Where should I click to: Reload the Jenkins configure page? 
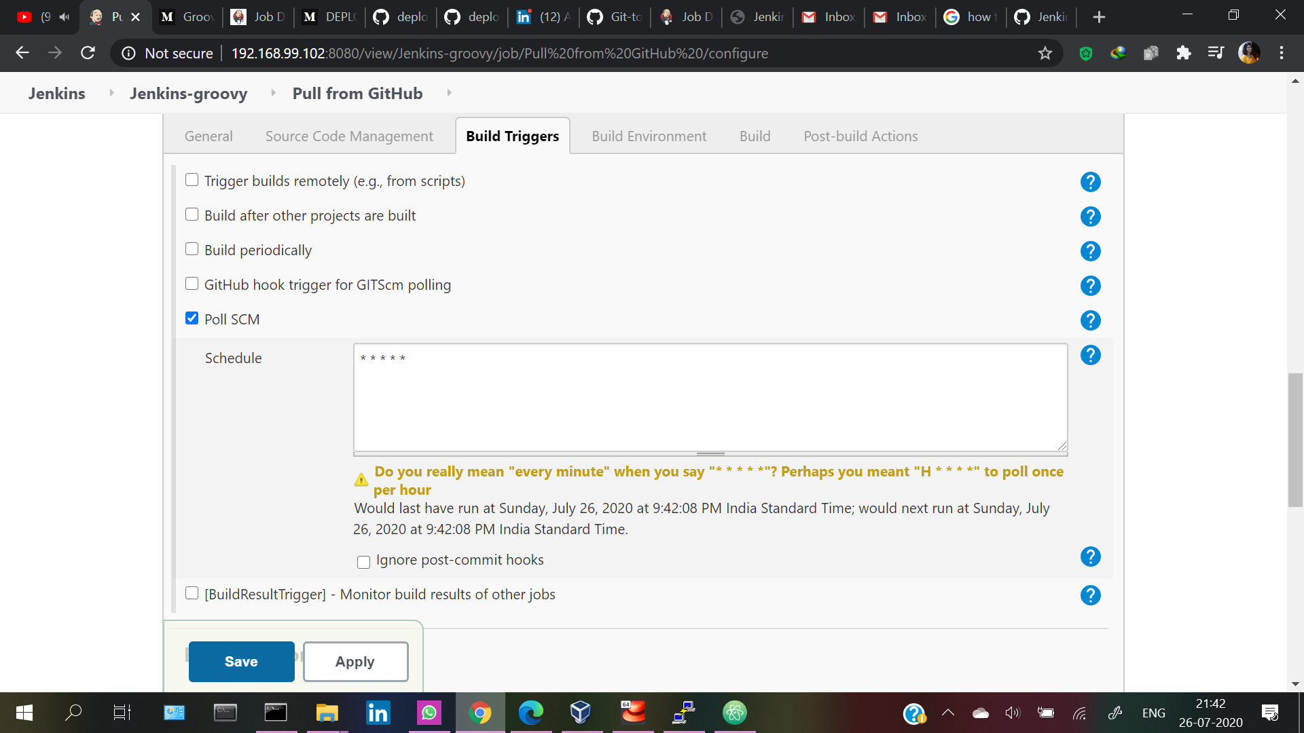88,53
